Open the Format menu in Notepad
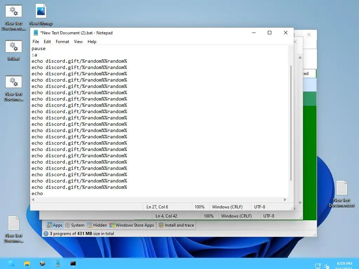359x269 pixels. [x=62, y=42]
